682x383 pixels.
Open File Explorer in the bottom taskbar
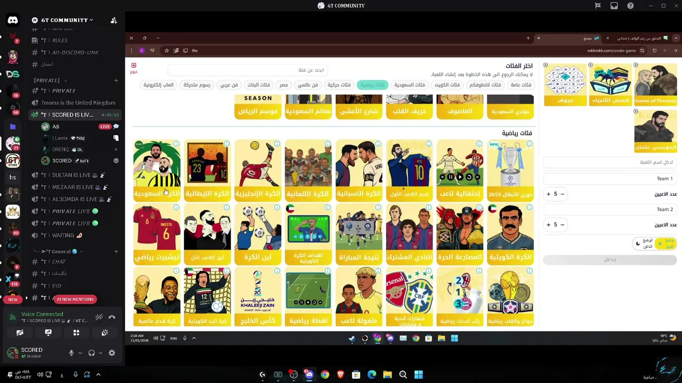click(x=387, y=375)
